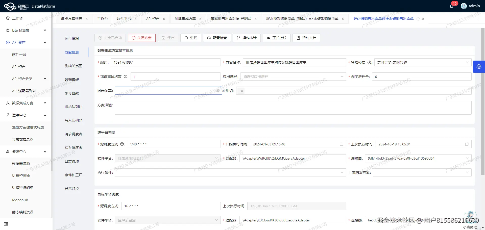Collapse 资源中心 sidebar group

(45, 151)
